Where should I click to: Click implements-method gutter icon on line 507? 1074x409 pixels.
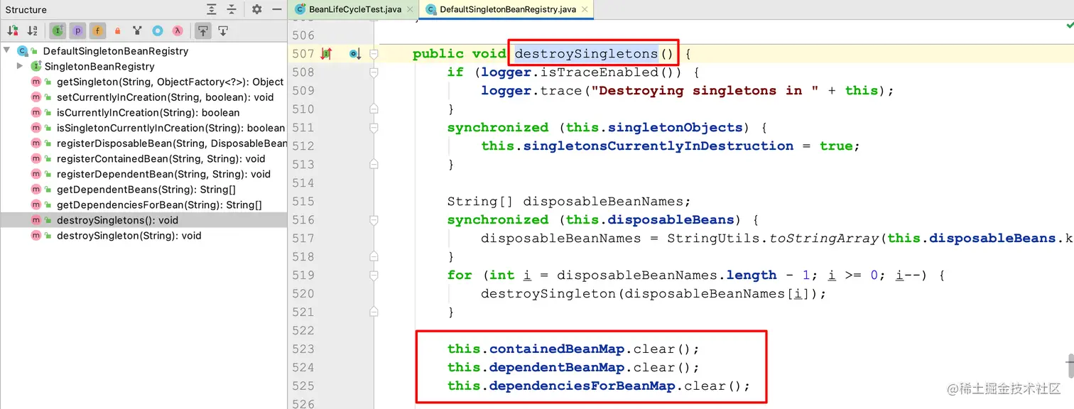pos(326,54)
